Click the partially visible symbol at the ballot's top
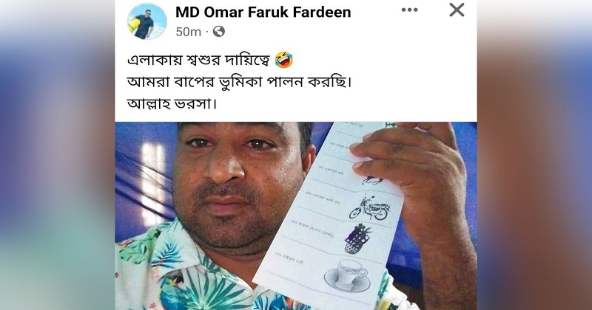This screenshot has height=310, width=592. click(x=390, y=124)
